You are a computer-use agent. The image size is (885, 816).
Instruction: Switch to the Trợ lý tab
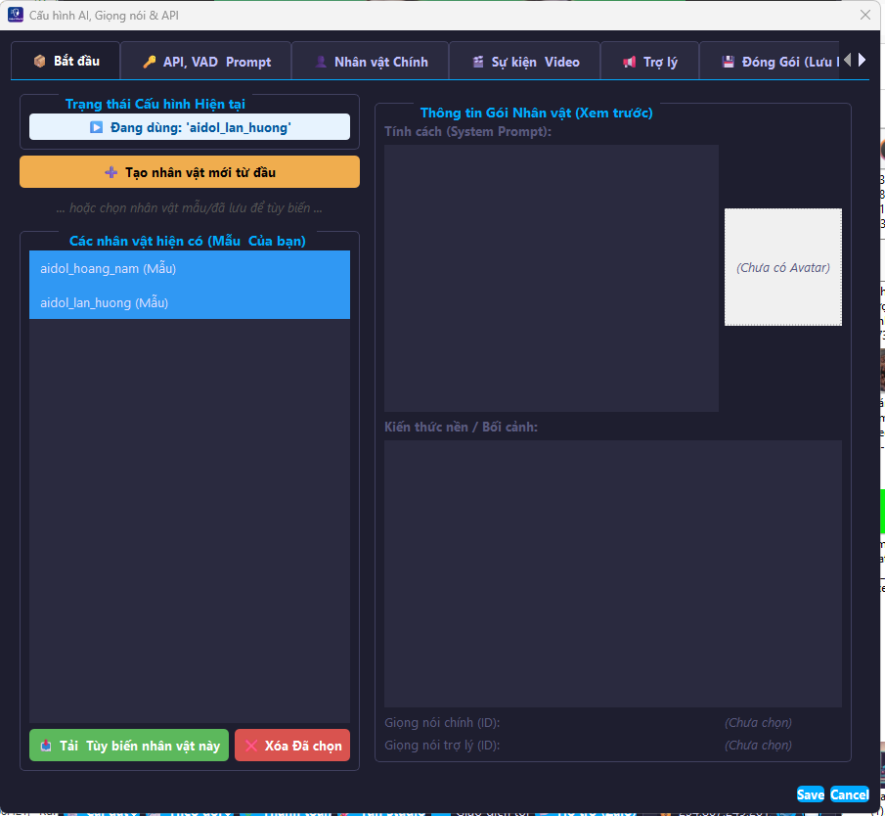point(650,62)
